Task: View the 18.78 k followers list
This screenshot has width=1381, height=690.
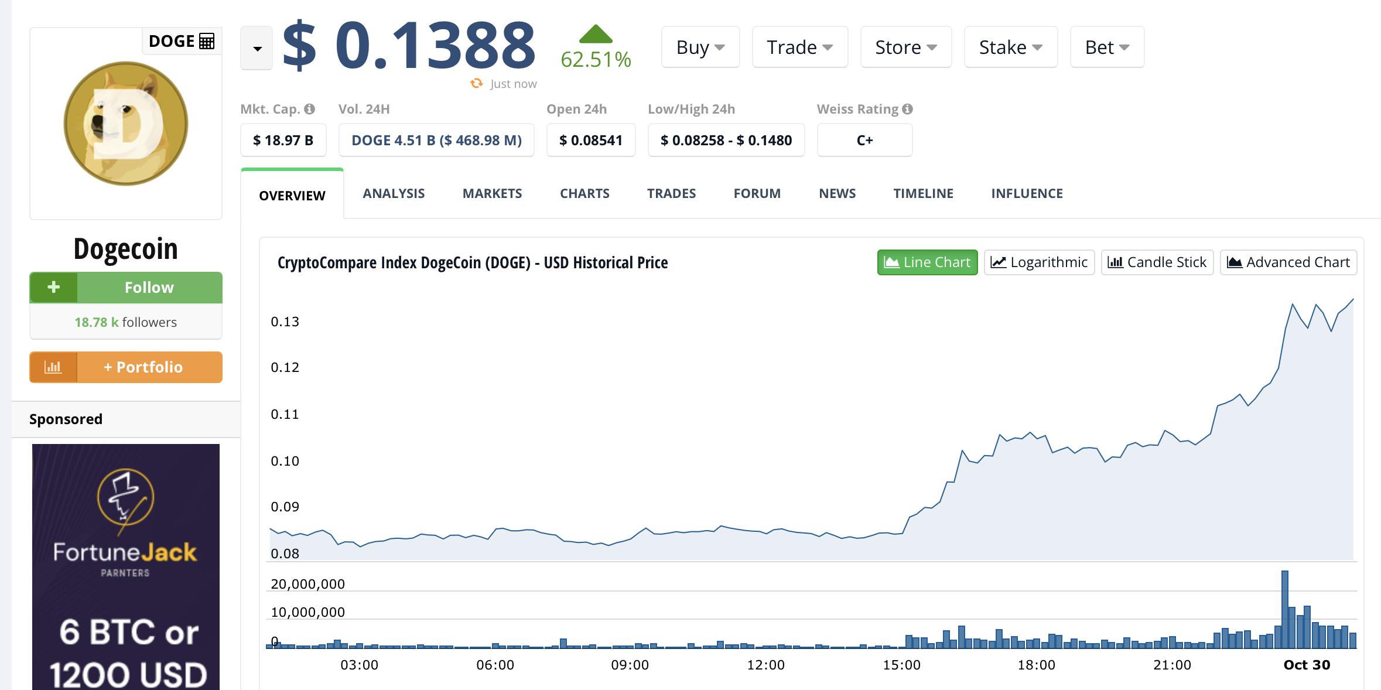Action: (125, 322)
